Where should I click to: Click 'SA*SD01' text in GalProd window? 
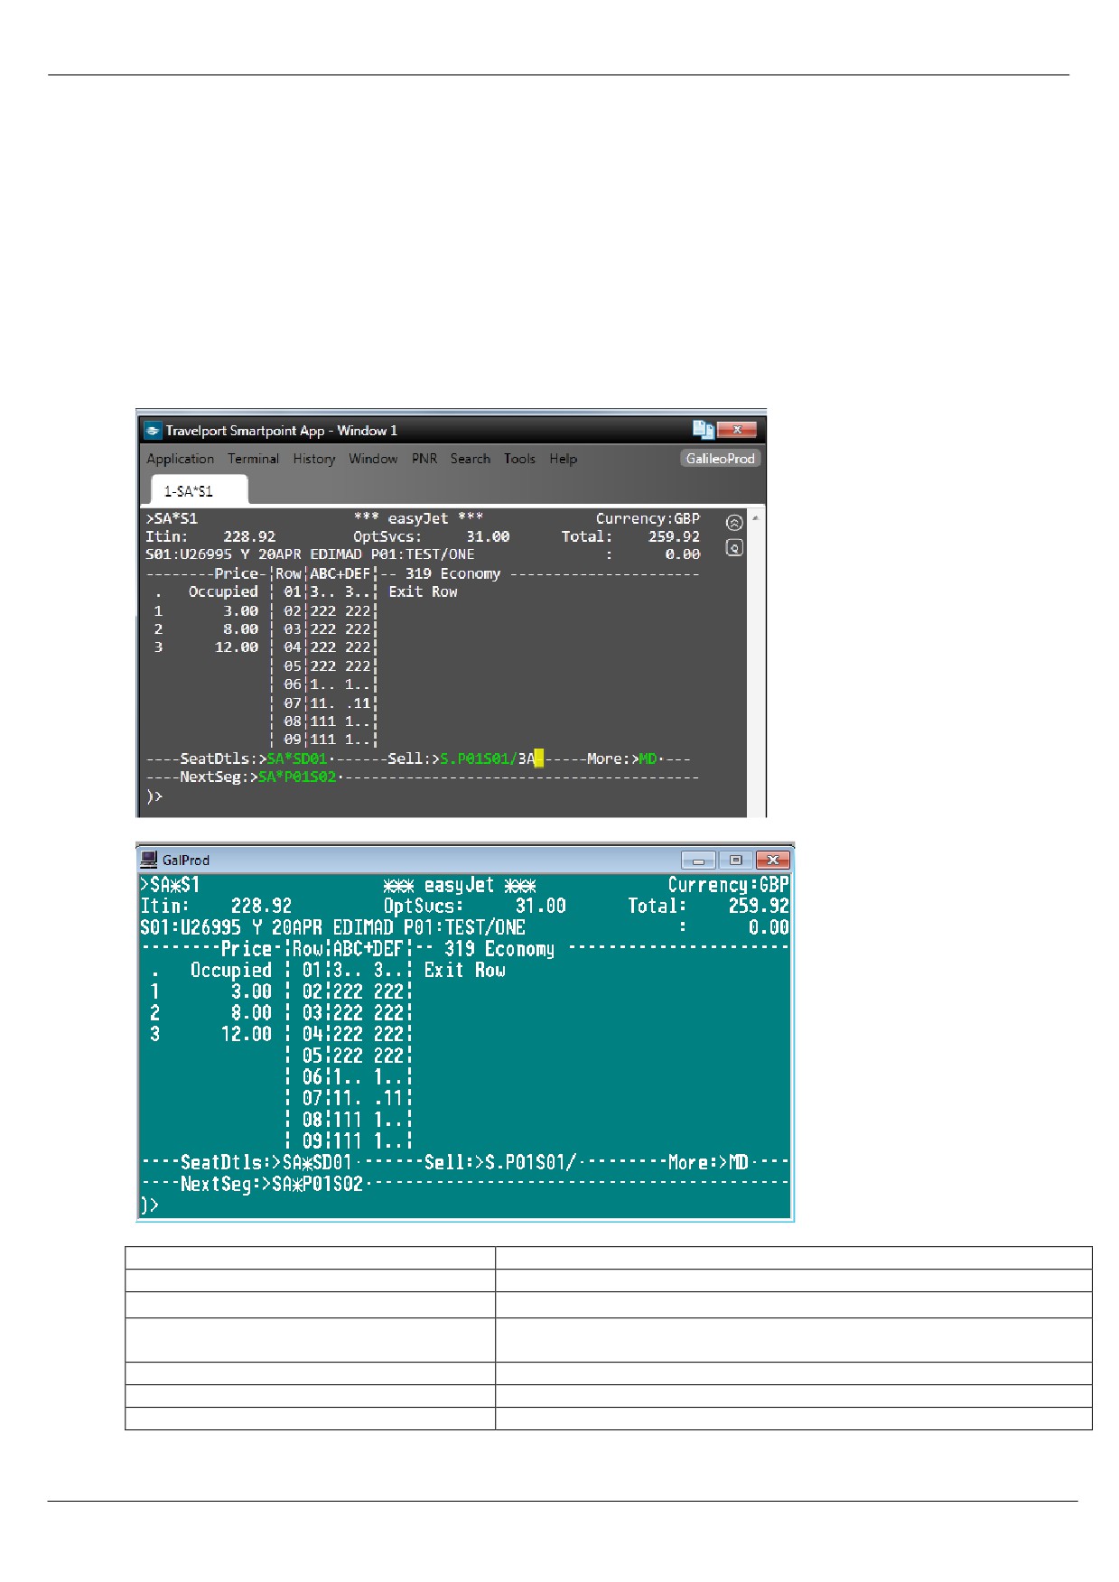point(317,1162)
